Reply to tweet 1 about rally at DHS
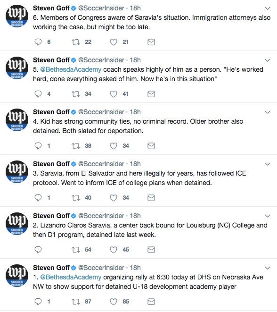The height and width of the screenshot is (312, 277). point(38,302)
